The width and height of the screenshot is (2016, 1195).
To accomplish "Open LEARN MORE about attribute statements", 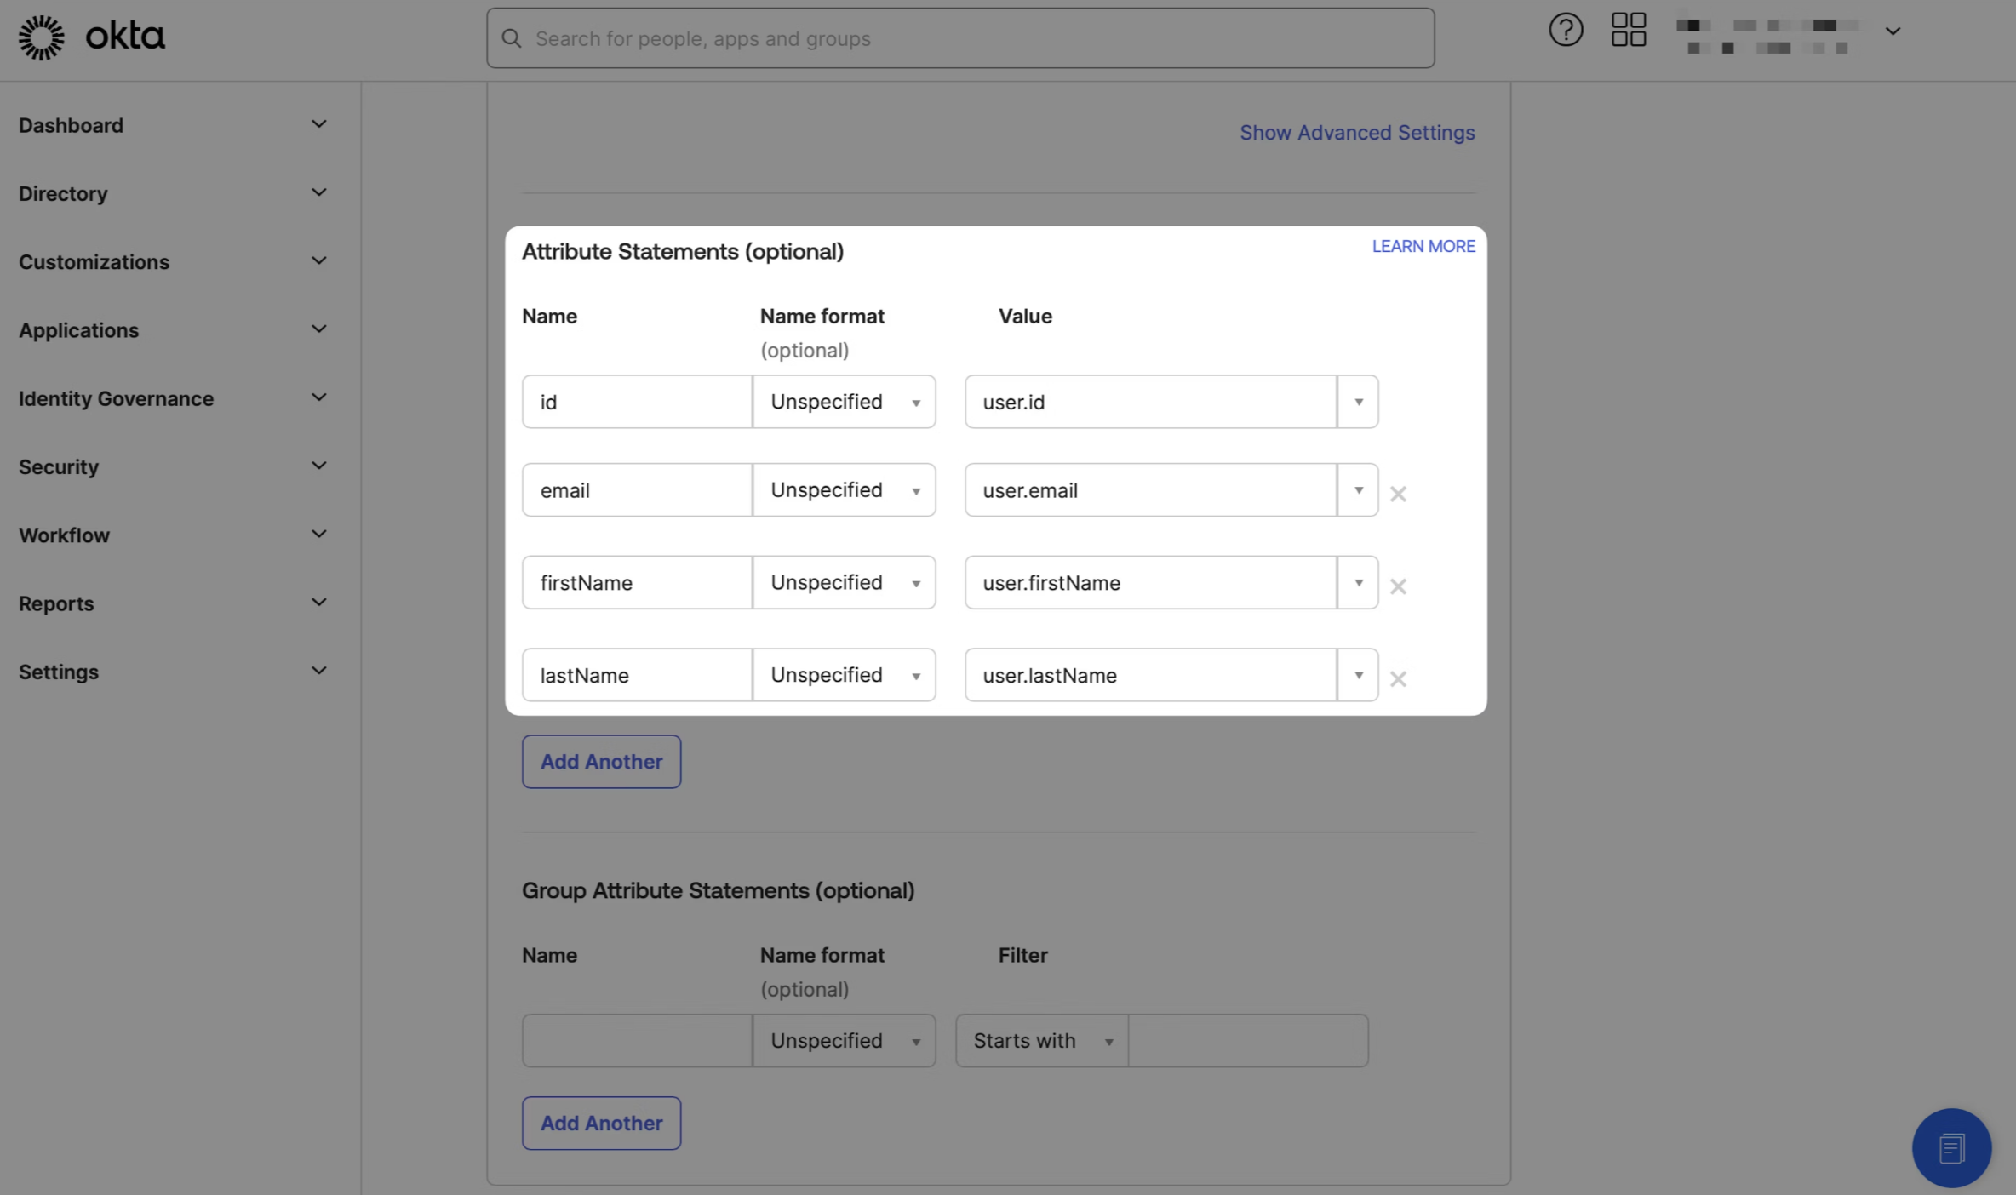I will (x=1423, y=246).
